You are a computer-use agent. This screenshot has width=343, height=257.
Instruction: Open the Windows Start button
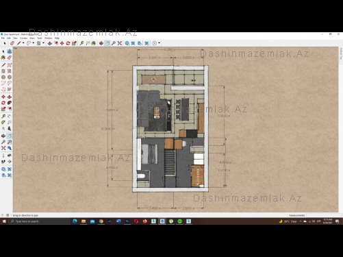pos(4,221)
